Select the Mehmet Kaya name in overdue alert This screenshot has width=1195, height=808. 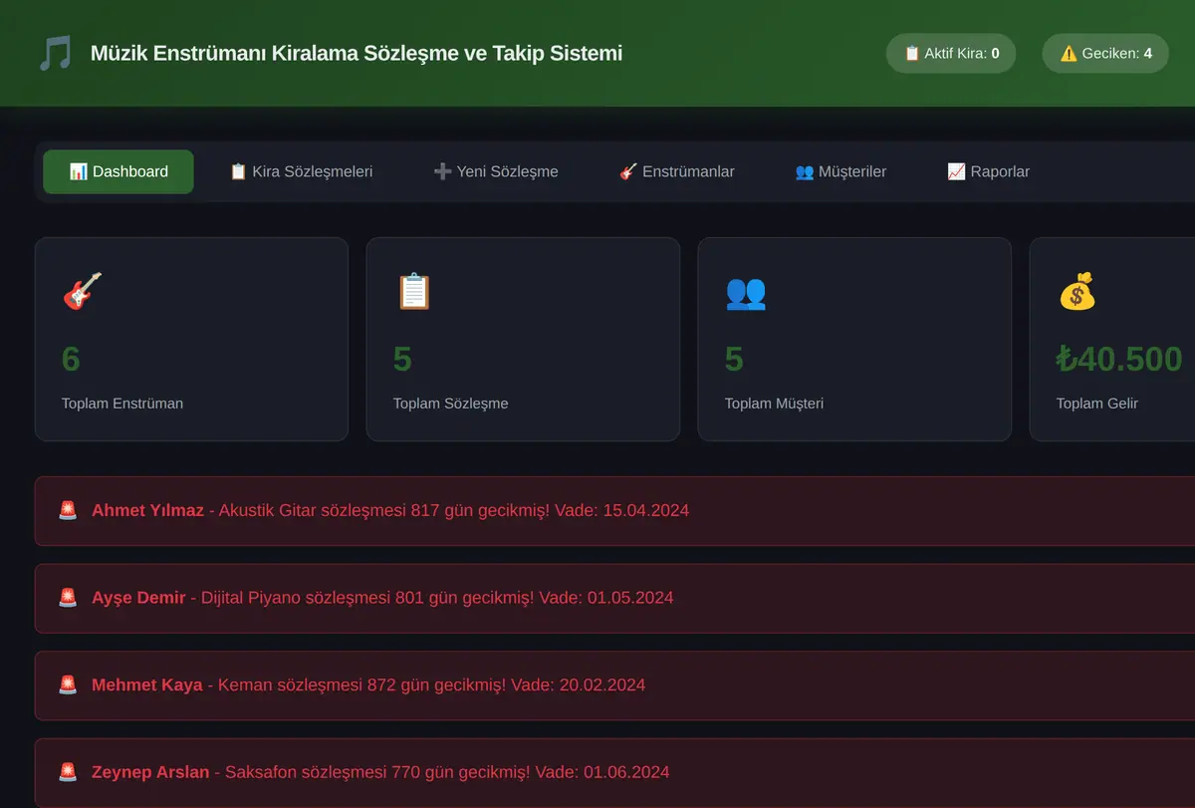click(147, 685)
